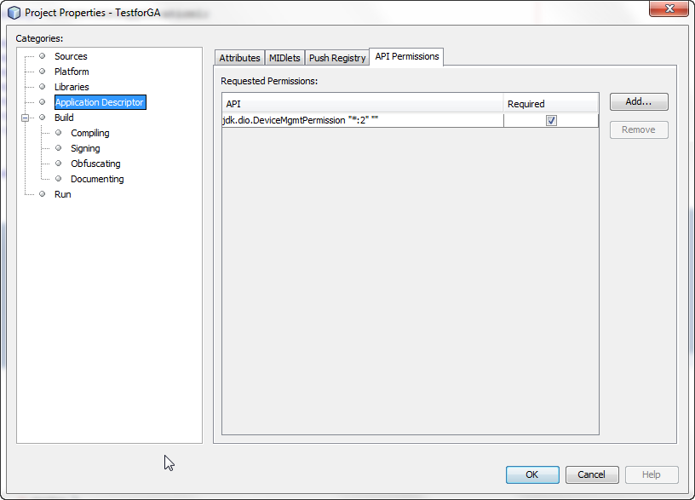Select the Sources category
Screen dimensions: 695x500
click(71, 56)
